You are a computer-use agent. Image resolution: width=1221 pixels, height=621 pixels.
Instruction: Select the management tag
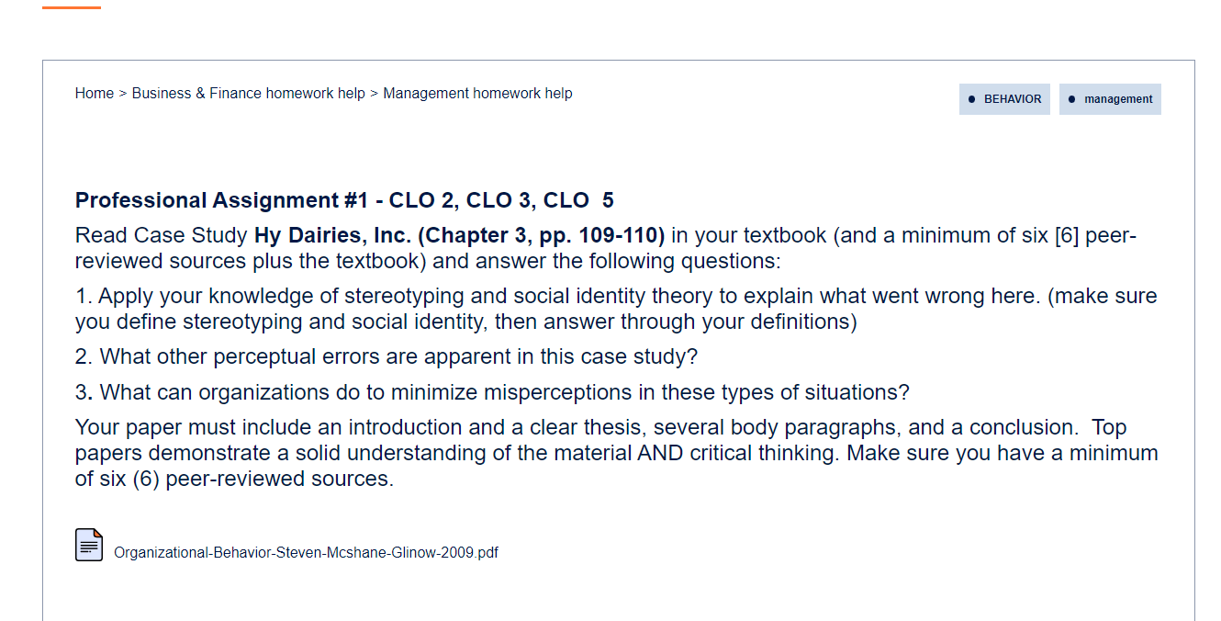pyautogui.click(x=1110, y=99)
